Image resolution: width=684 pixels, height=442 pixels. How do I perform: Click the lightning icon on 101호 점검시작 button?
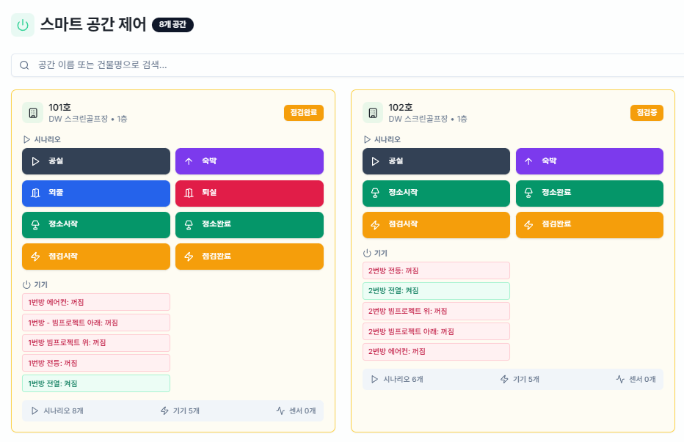pyautogui.click(x=35, y=256)
